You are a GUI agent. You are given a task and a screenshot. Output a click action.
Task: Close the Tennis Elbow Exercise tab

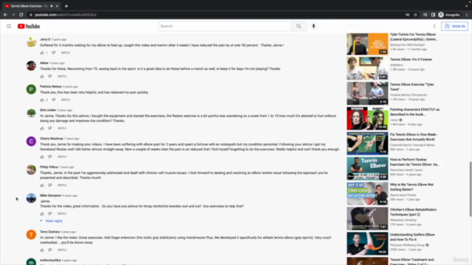[57, 6]
